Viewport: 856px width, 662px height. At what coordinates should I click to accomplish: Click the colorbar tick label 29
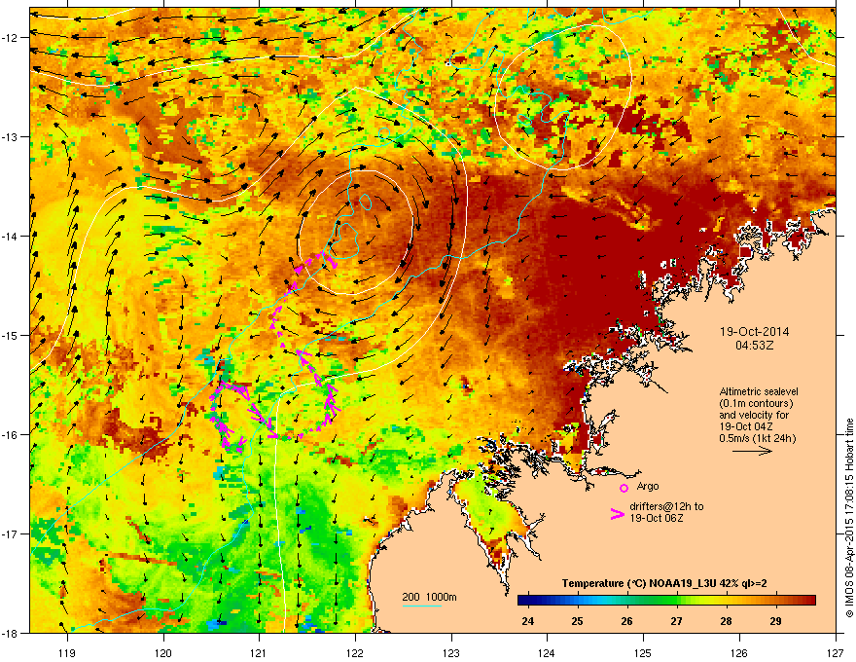(x=775, y=621)
